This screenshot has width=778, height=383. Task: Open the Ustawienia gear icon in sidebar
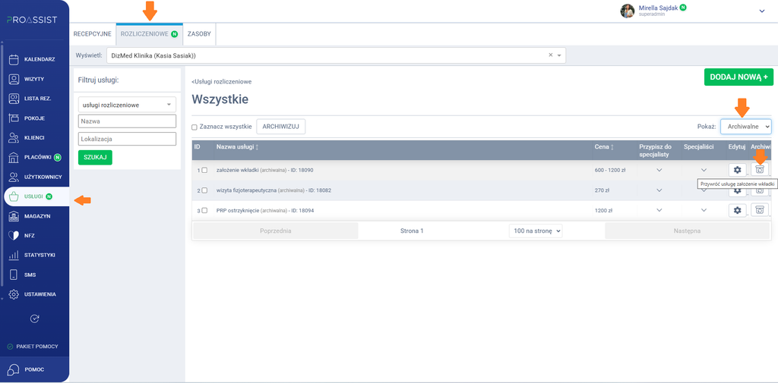pyautogui.click(x=14, y=294)
